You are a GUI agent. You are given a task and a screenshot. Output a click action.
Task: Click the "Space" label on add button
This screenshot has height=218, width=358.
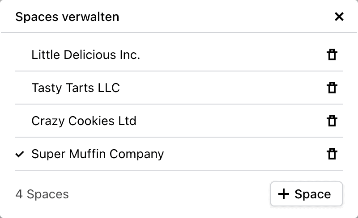[x=313, y=194]
